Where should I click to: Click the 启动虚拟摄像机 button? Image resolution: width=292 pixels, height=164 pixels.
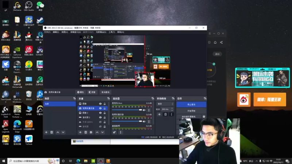point(189,117)
